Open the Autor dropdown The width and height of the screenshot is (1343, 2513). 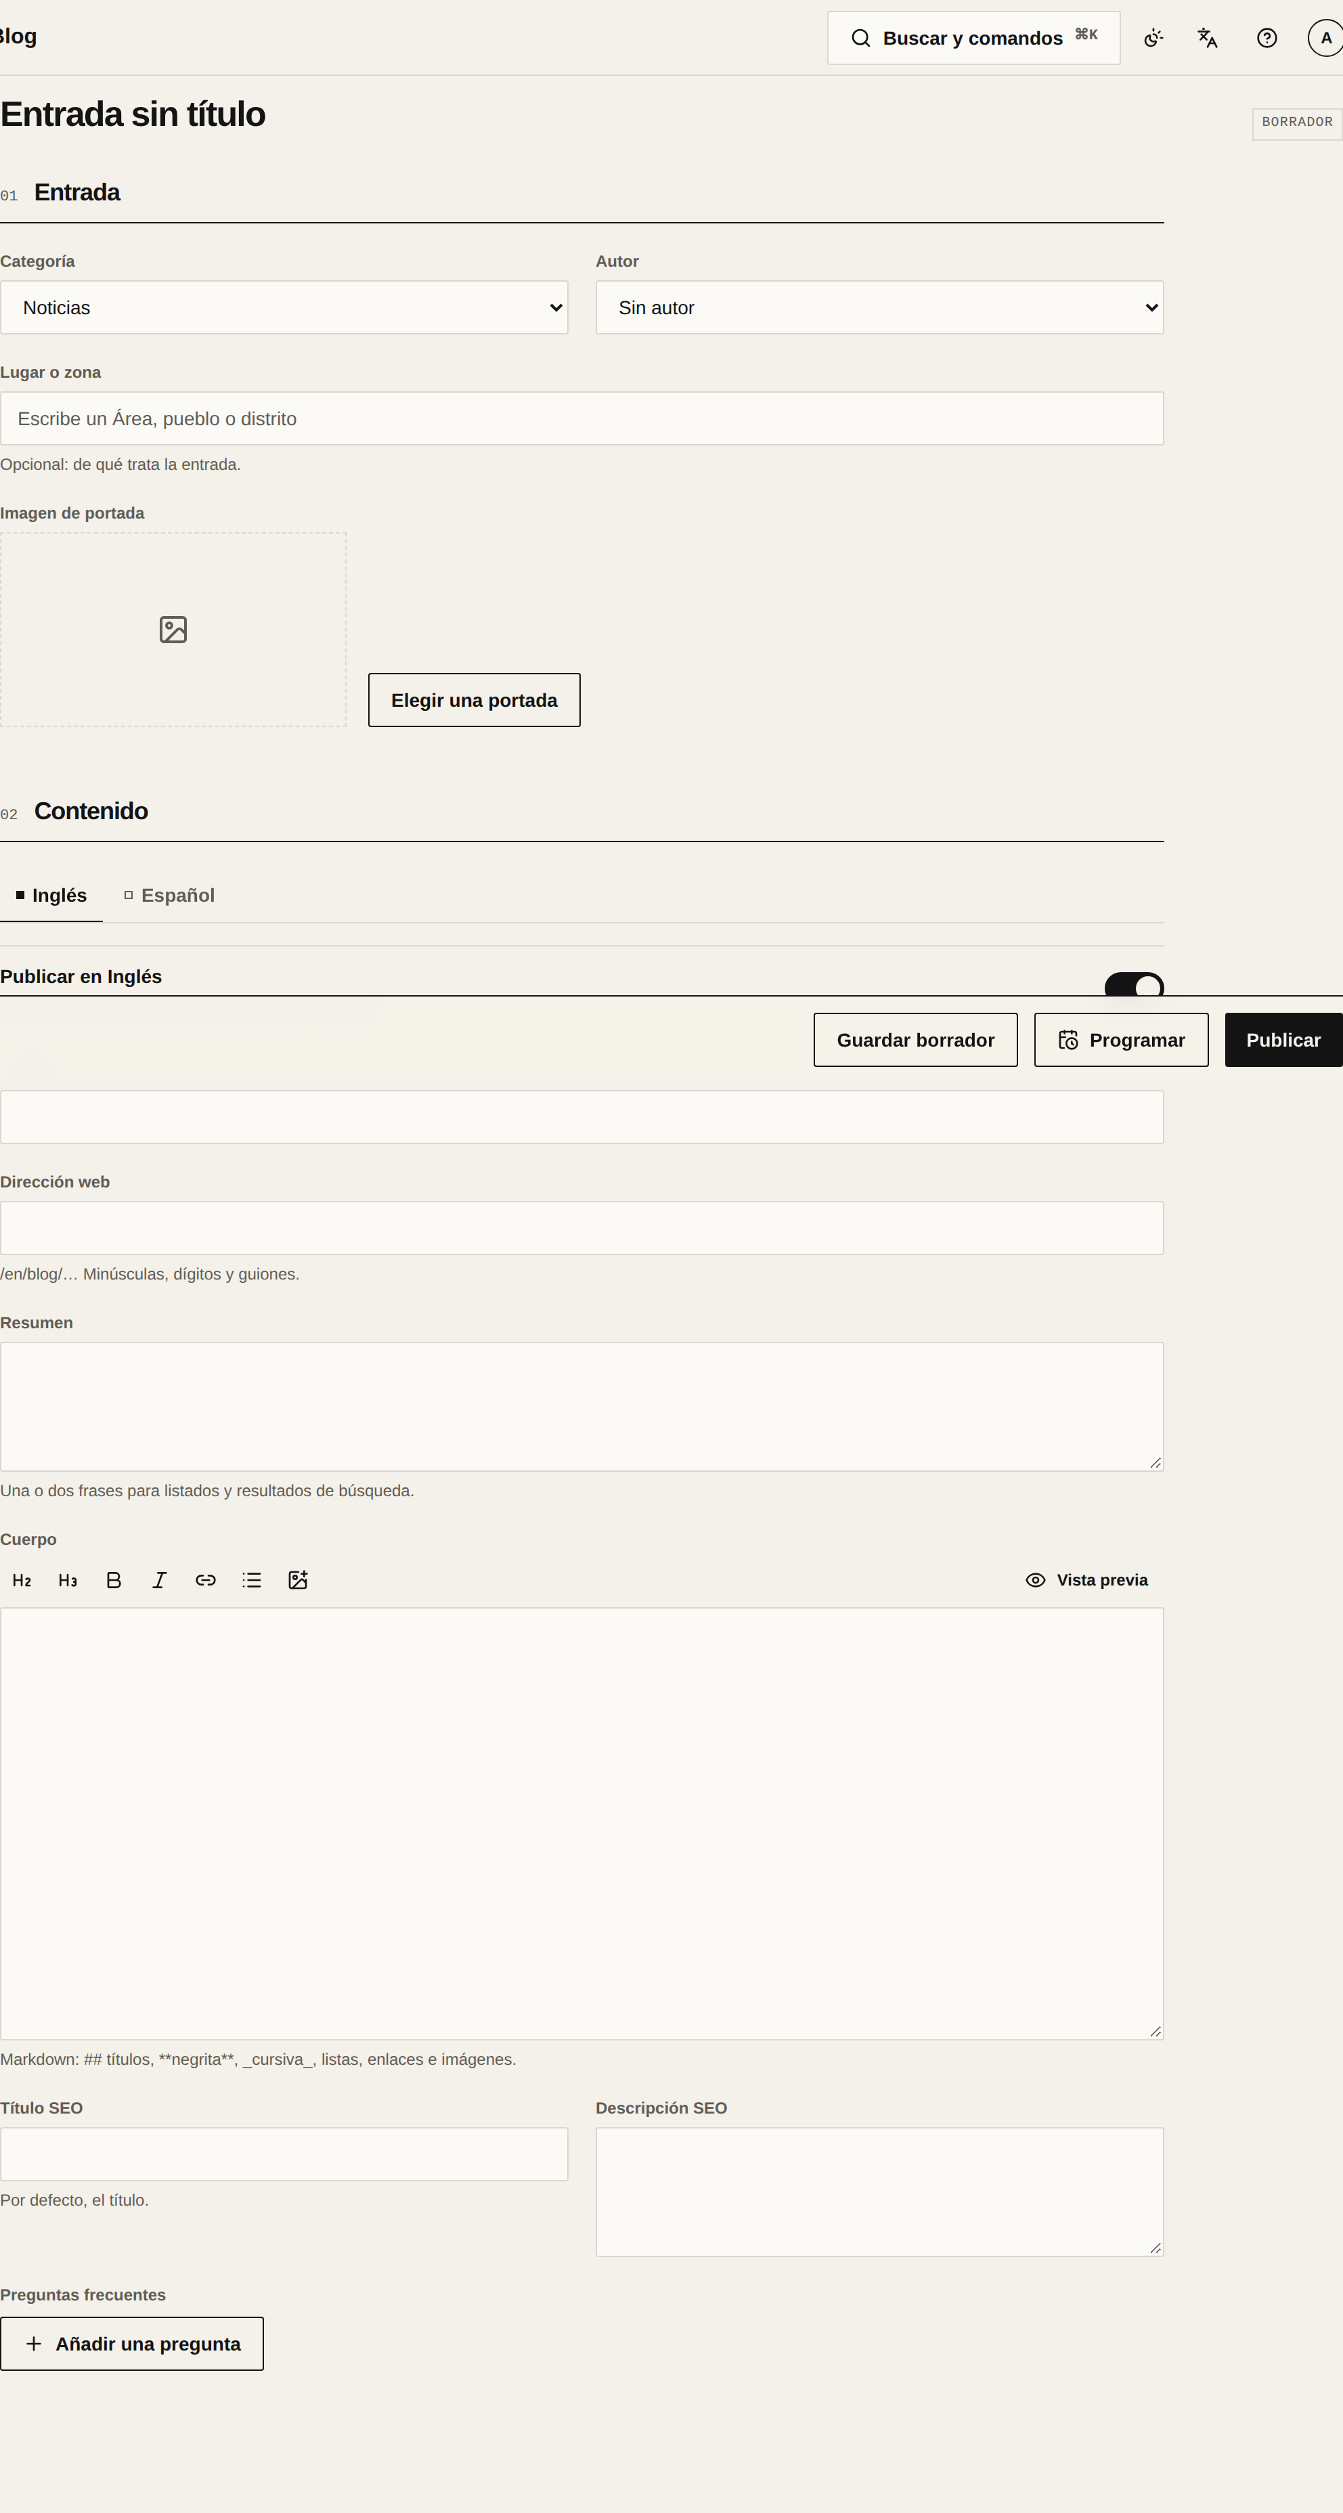pos(880,307)
